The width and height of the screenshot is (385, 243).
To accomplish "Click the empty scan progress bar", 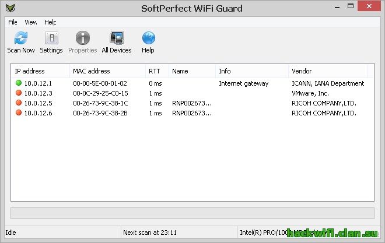I will point(192,213).
